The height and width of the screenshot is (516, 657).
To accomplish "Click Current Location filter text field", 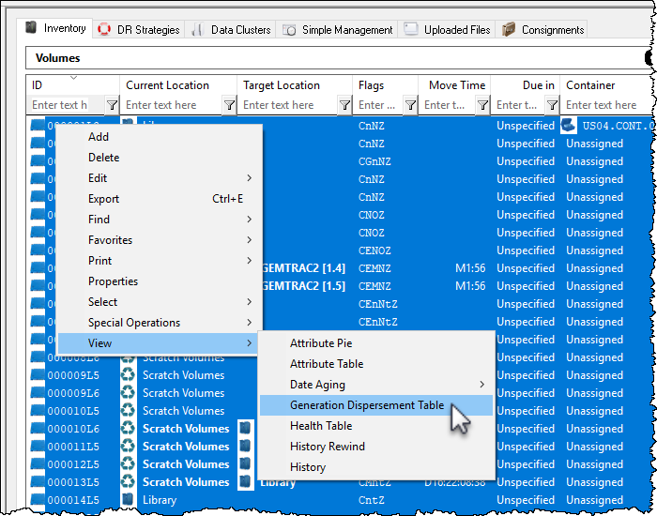I will (x=172, y=105).
